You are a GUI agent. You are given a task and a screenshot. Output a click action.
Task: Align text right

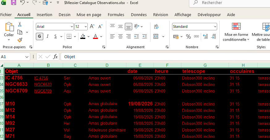click(x=129, y=36)
